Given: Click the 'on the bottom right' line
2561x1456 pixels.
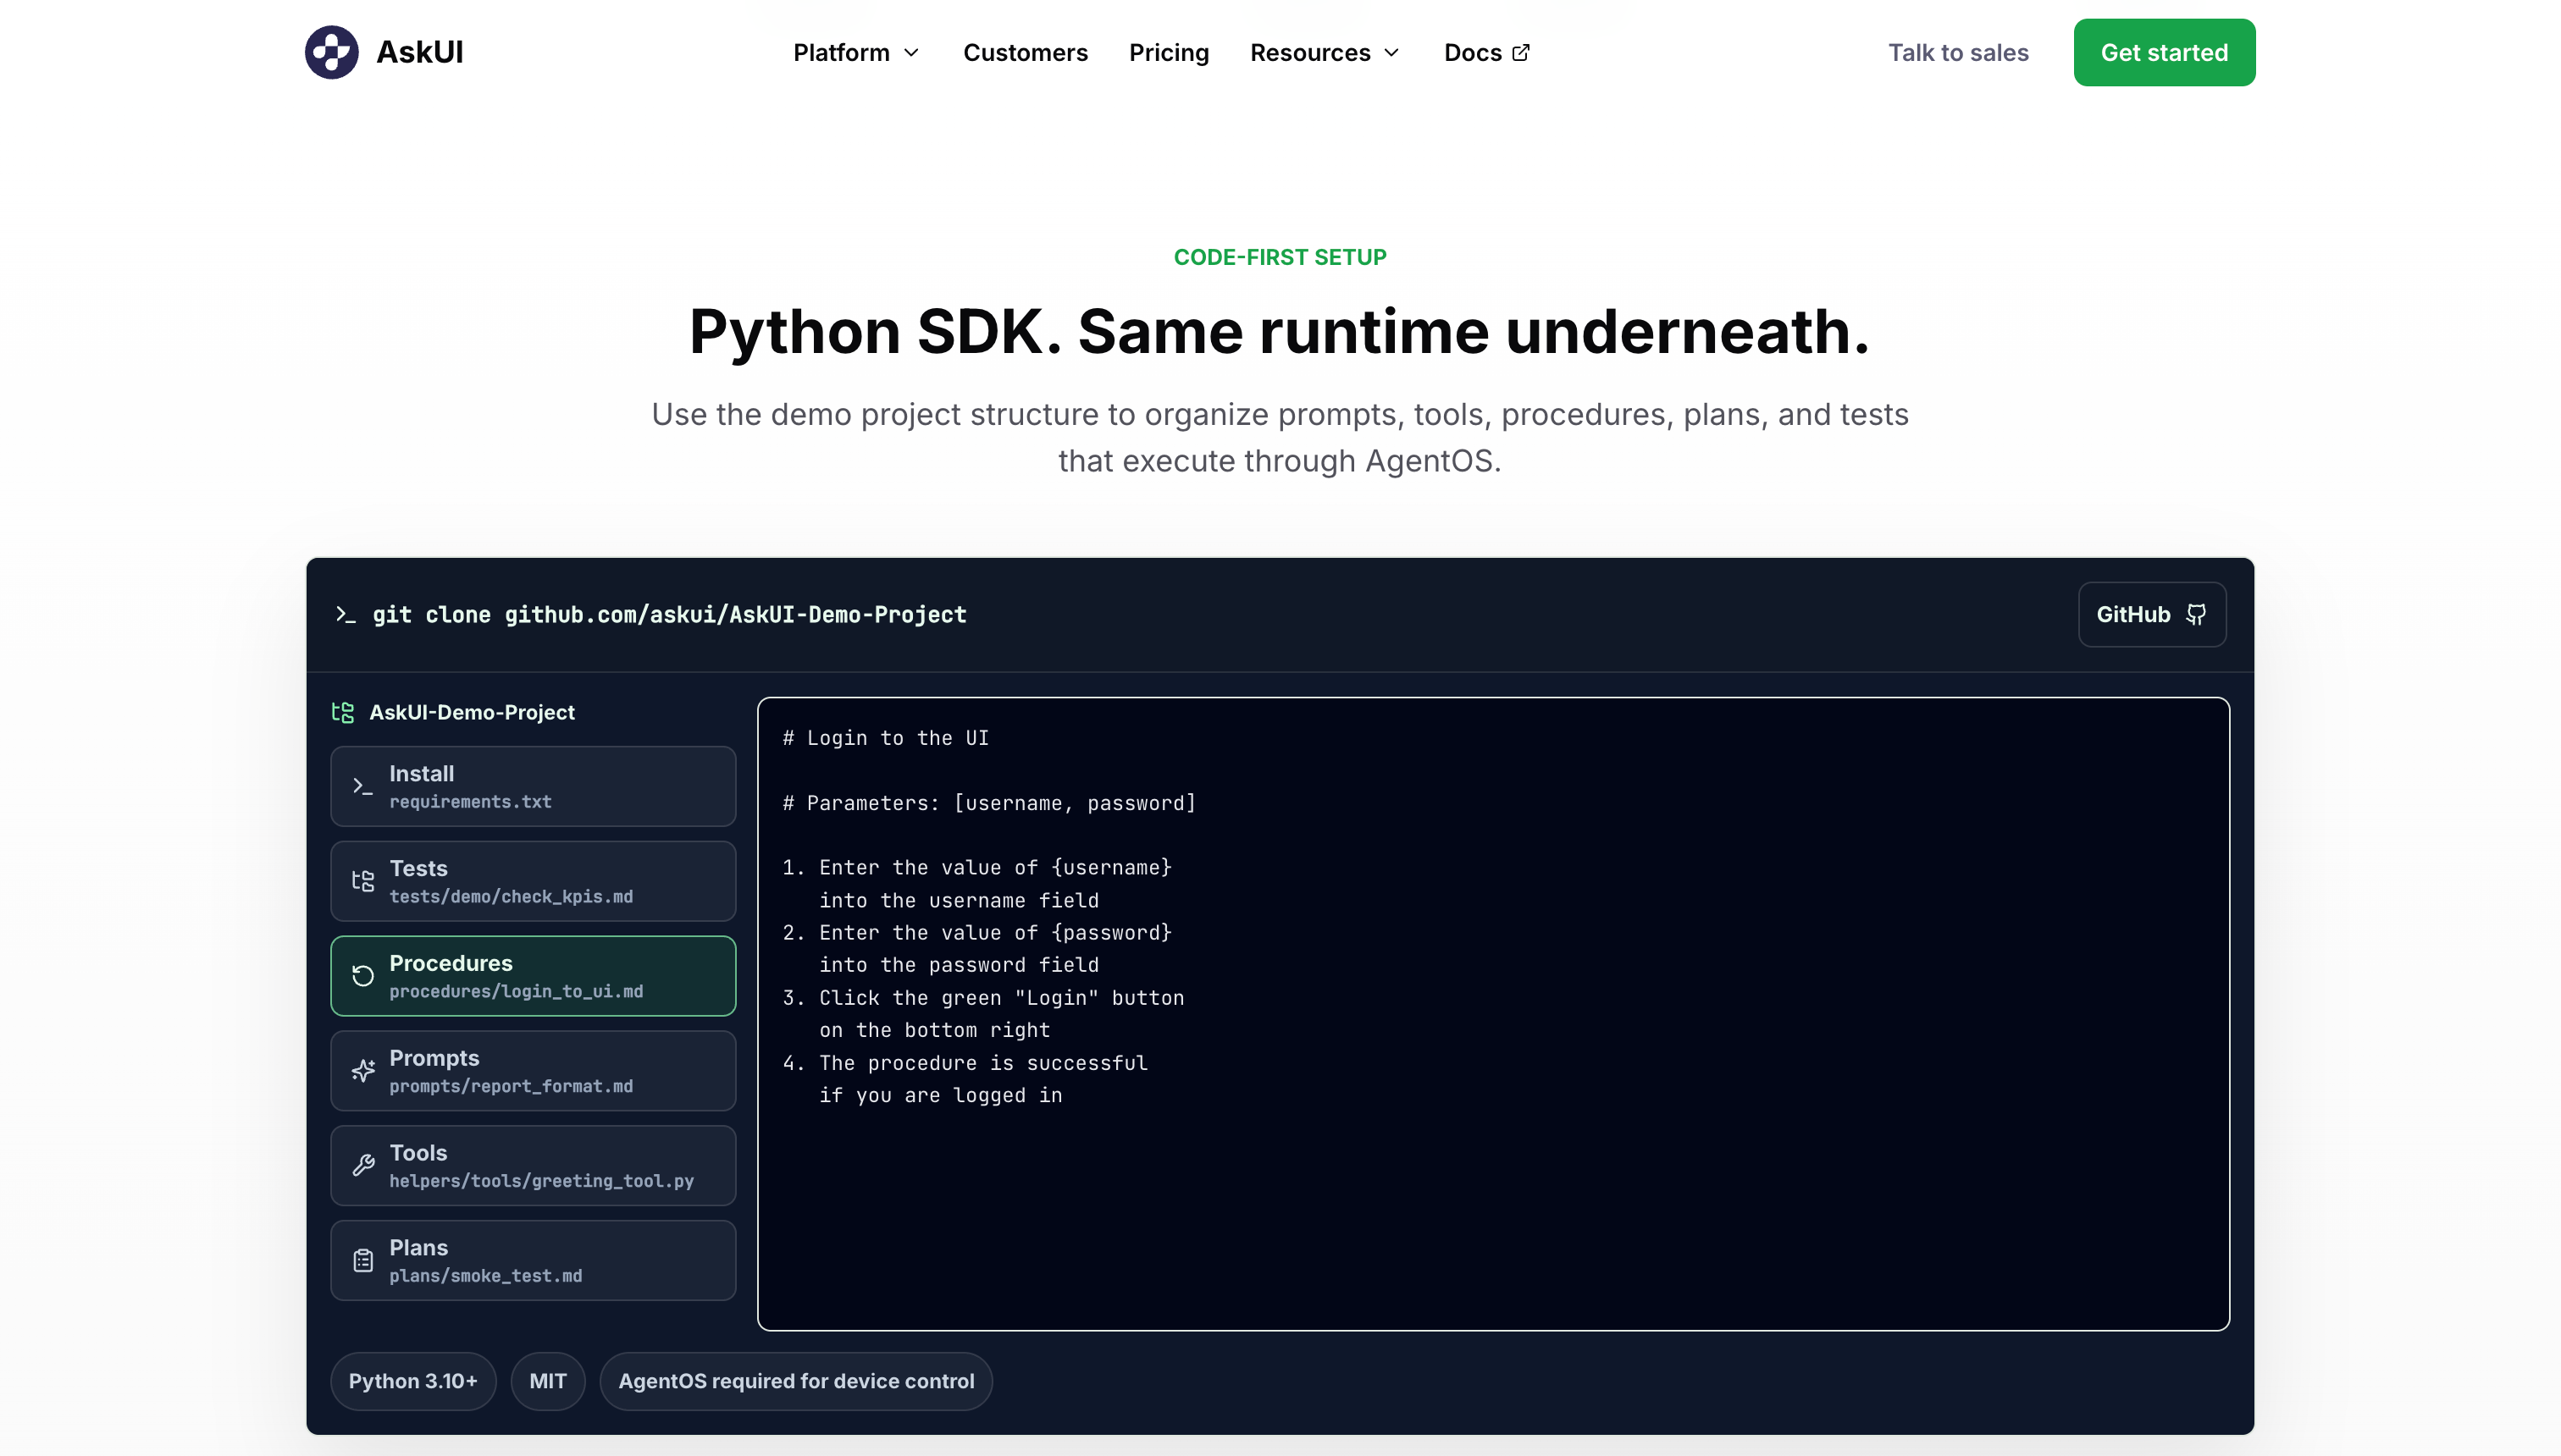Looking at the screenshot, I should (x=934, y=1030).
